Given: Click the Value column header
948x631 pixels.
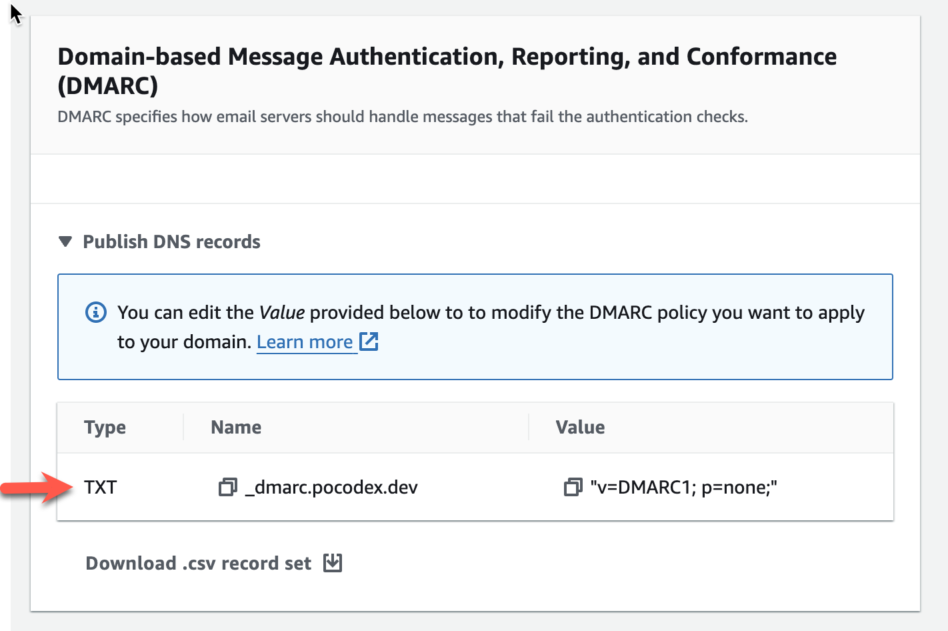Looking at the screenshot, I should point(580,428).
